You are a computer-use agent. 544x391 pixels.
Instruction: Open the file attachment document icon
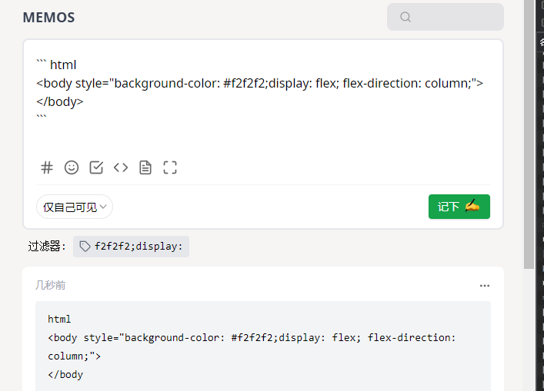(x=145, y=167)
